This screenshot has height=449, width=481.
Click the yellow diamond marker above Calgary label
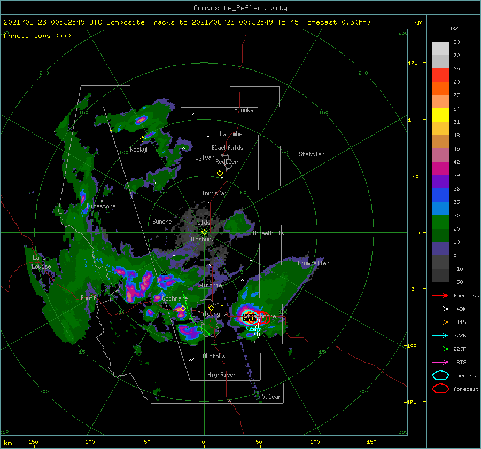(211, 308)
